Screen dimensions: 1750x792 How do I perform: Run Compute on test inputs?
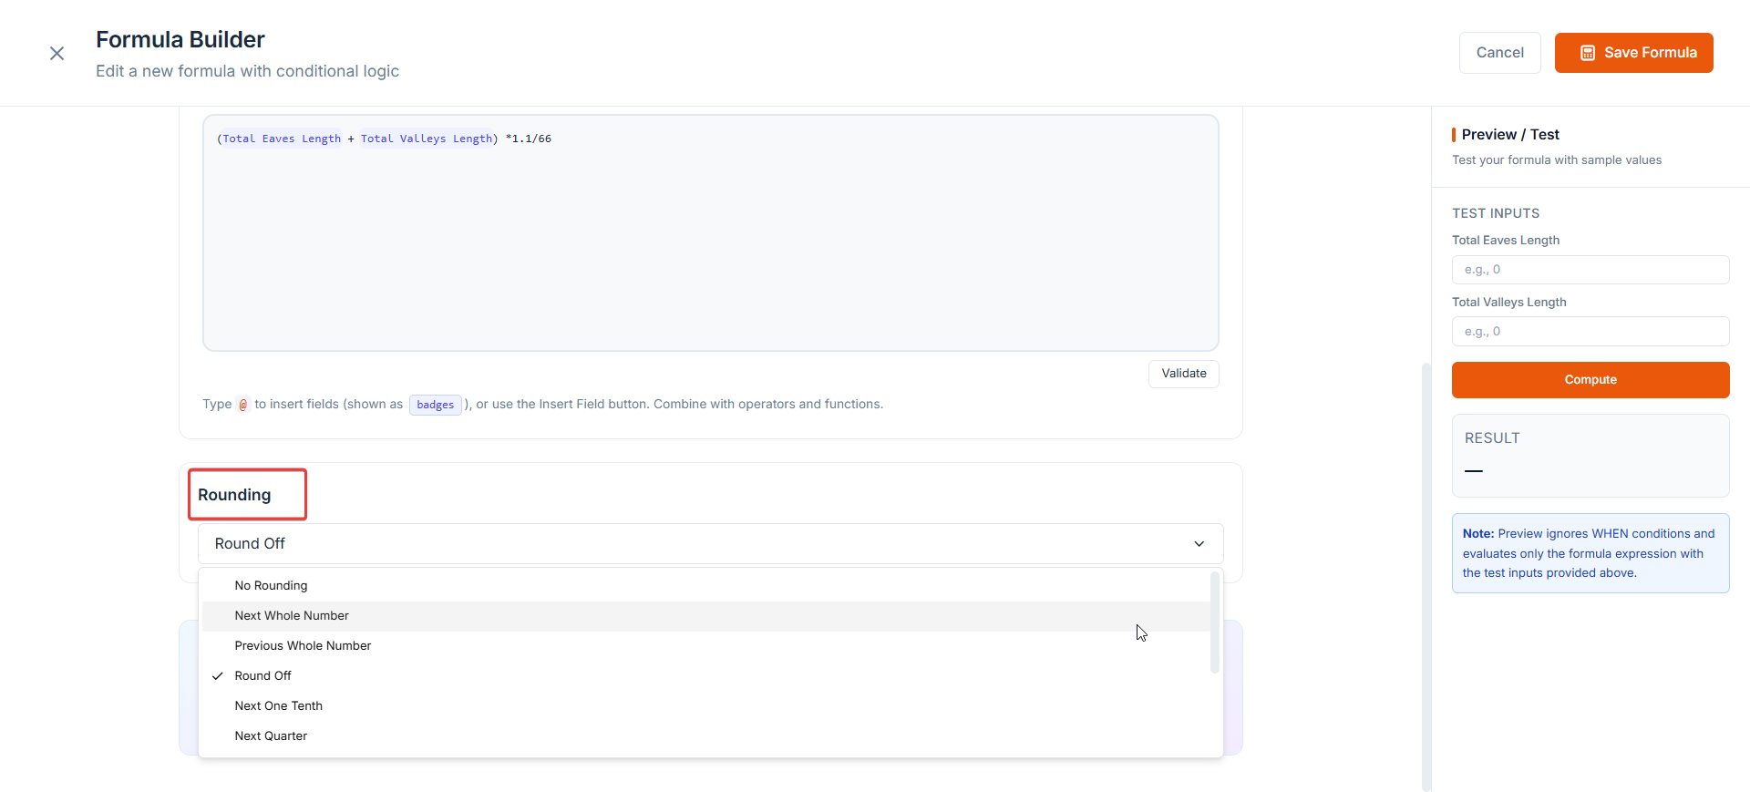click(1590, 380)
